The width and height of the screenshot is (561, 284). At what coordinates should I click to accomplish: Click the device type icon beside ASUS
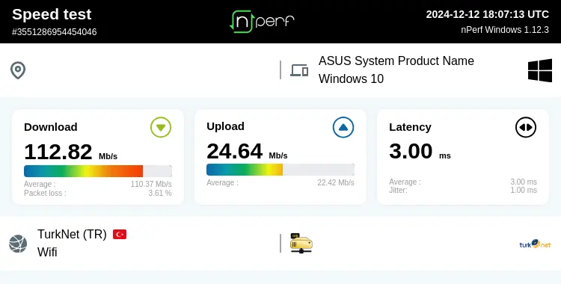pyautogui.click(x=299, y=70)
